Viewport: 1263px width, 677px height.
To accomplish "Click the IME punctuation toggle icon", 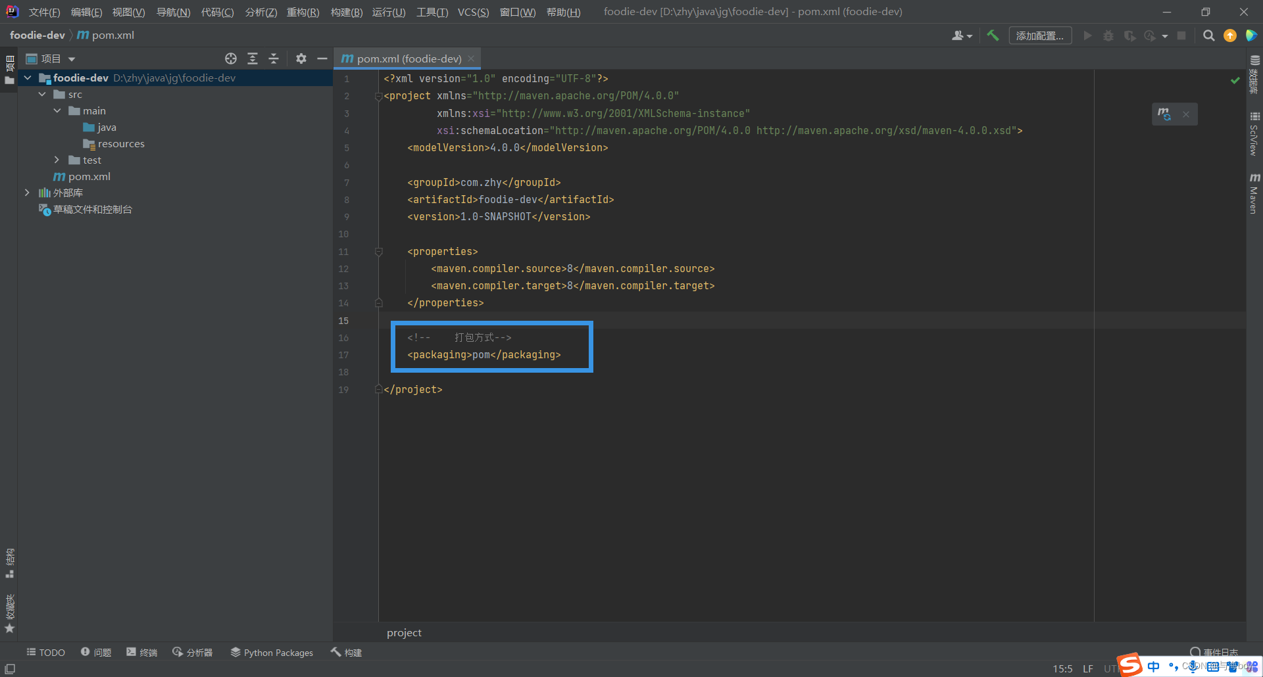I will pos(1173,666).
